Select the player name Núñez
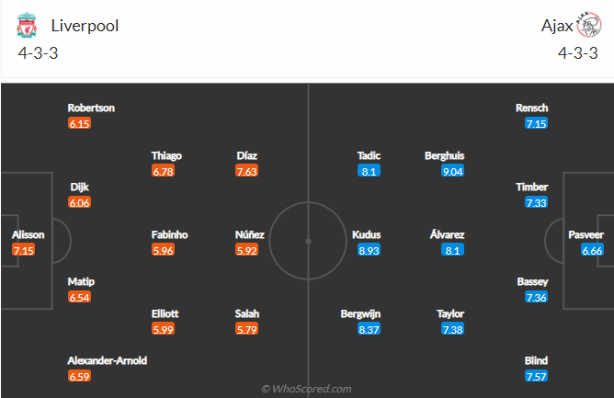Viewport: 614px width, 398px height. coord(250,234)
